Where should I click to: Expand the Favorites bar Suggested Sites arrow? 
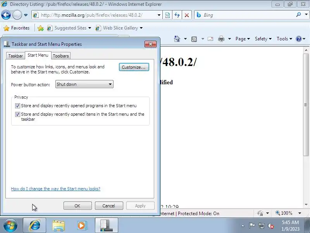(90, 28)
